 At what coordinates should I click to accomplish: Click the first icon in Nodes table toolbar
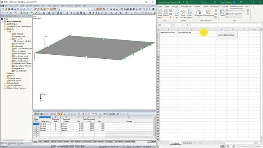35,114
